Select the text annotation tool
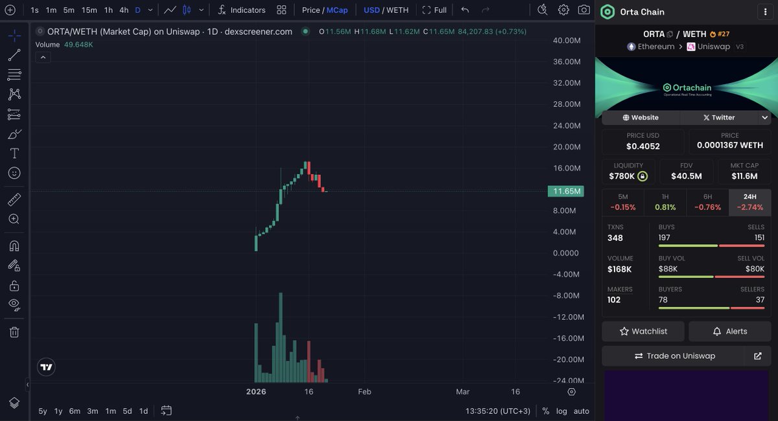 [x=14, y=154]
